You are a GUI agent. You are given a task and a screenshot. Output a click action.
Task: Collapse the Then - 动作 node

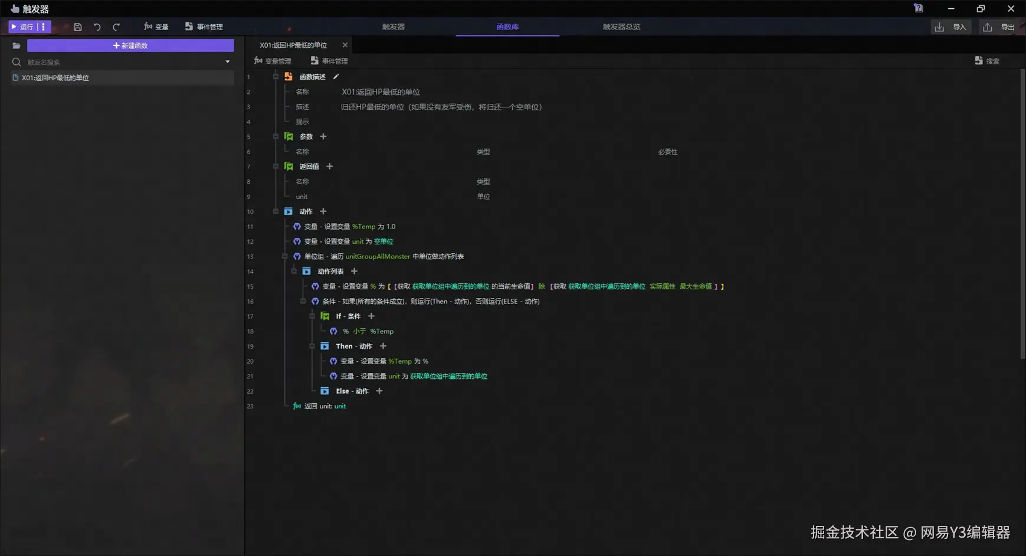312,346
